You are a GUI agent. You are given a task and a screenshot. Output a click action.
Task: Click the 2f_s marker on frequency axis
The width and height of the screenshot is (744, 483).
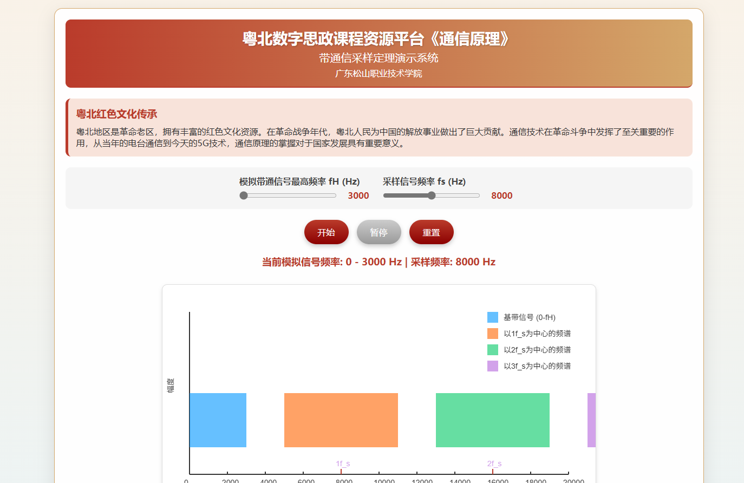coord(494,464)
